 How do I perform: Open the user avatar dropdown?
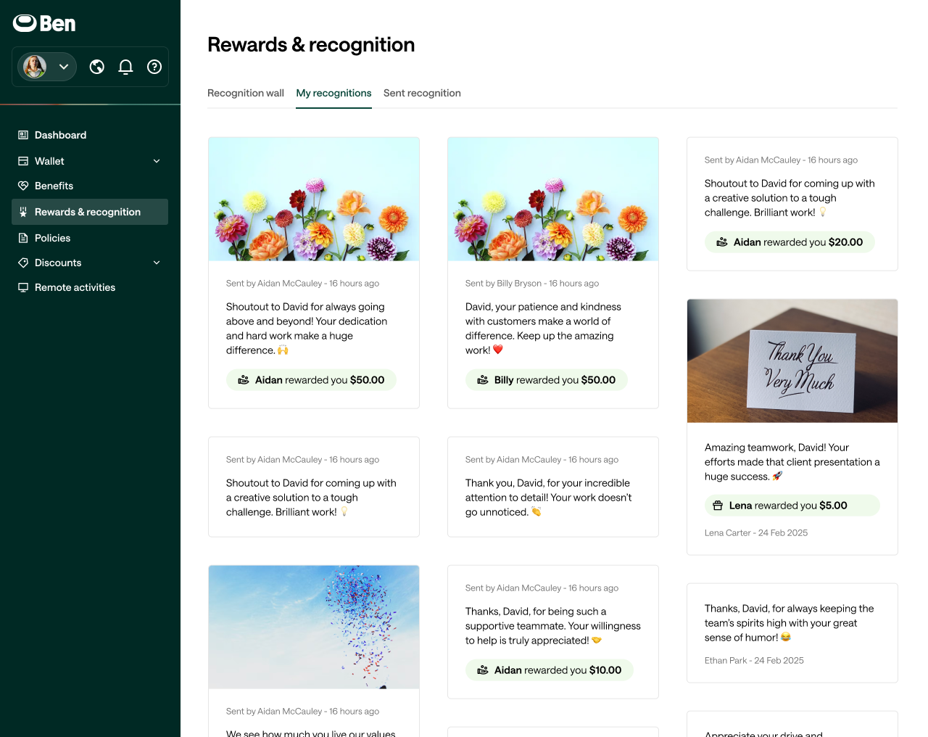(x=47, y=67)
